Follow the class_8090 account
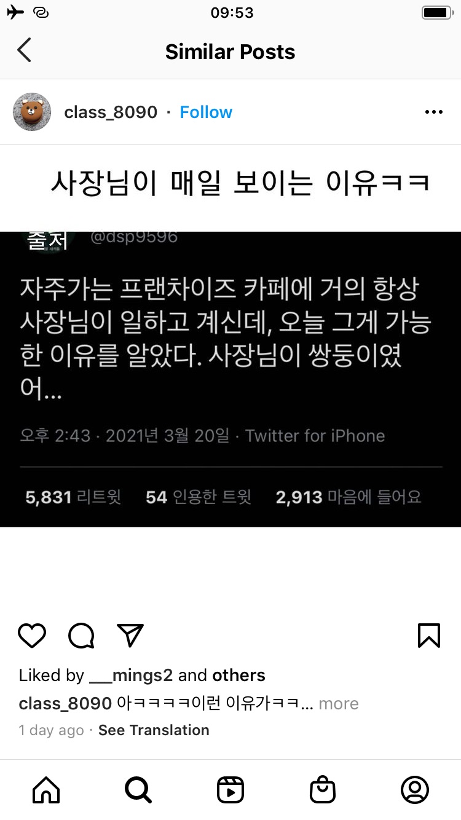The image size is (461, 820). [206, 112]
